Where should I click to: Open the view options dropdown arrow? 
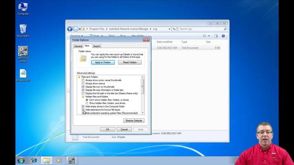209,36
